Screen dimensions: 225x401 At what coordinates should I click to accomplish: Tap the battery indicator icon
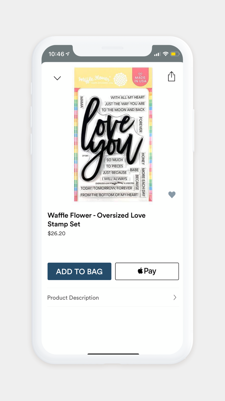click(175, 54)
